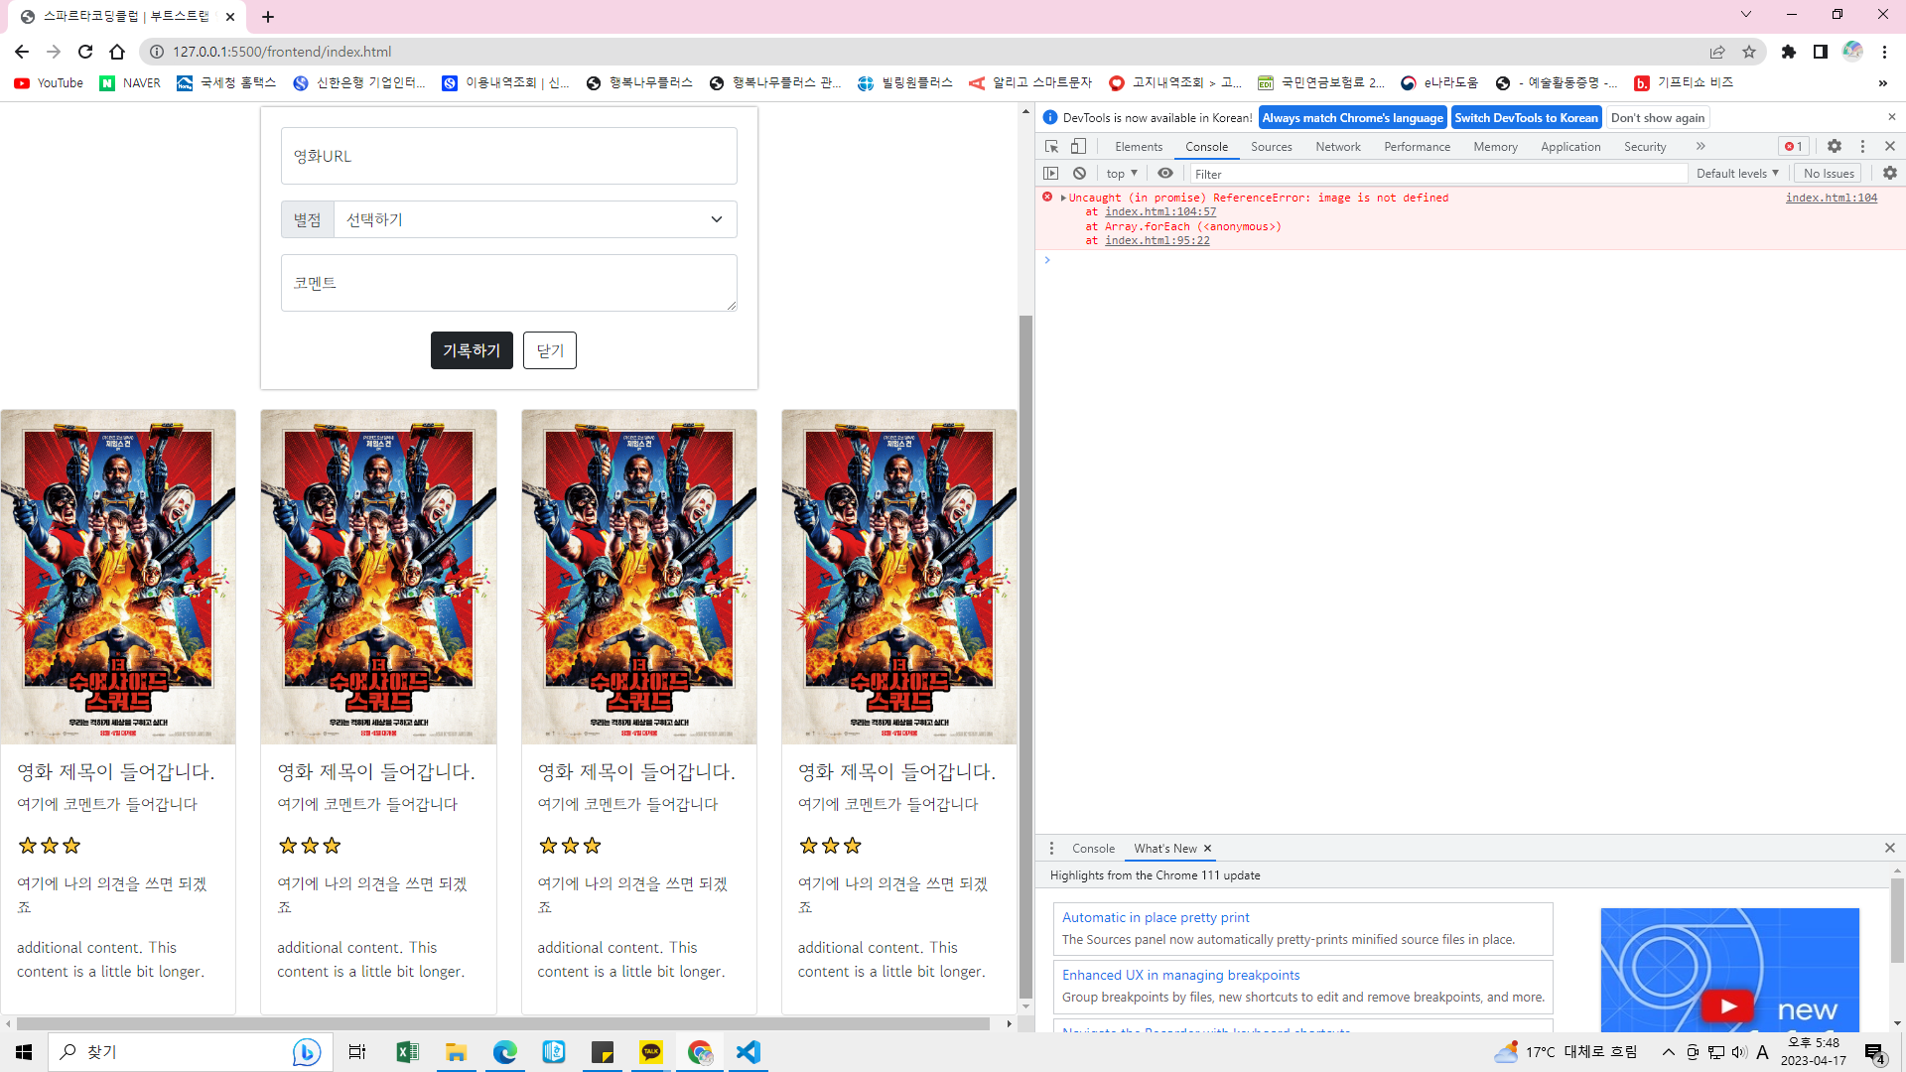Open console settings gear next to No Issues
Screen dimensions: 1906x1072
(x=1890, y=173)
